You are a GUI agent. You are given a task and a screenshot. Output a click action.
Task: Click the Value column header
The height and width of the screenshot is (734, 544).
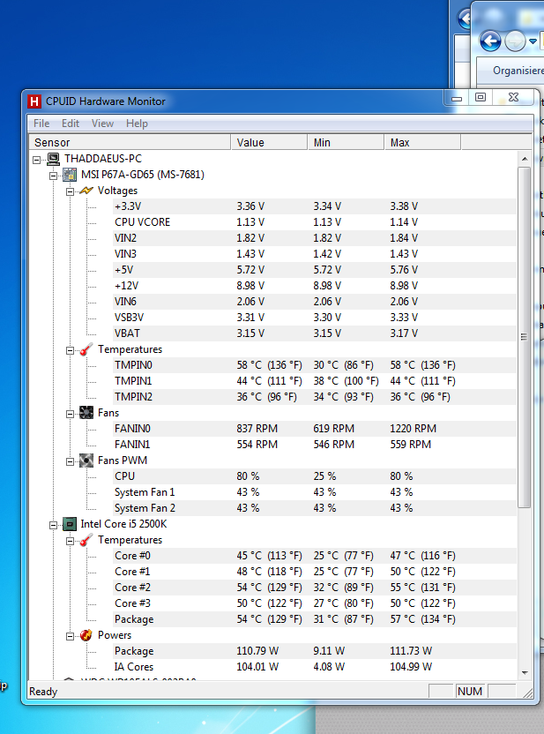(270, 142)
